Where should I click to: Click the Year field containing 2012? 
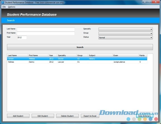tap(22, 37)
